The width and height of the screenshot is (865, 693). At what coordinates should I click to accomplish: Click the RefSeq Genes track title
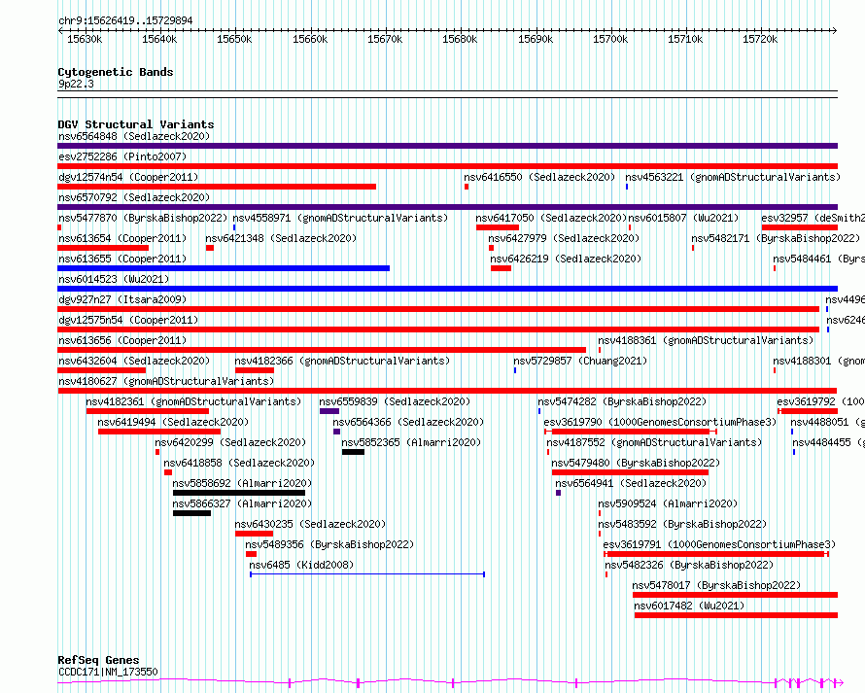pyautogui.click(x=98, y=660)
